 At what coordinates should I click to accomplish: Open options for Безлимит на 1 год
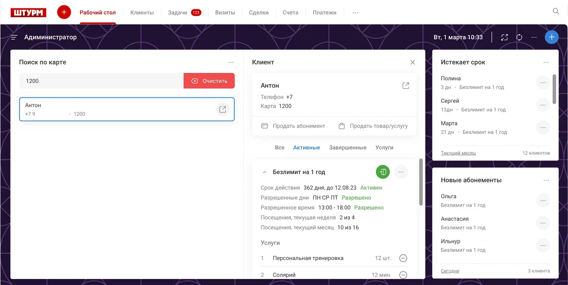click(x=401, y=172)
